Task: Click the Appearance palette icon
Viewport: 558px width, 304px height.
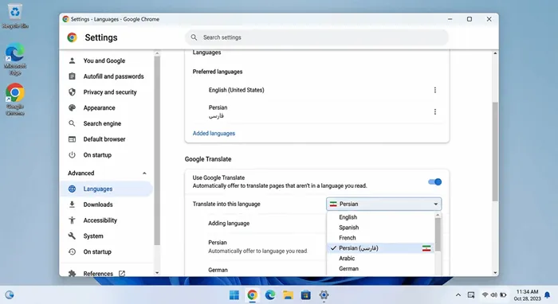Action: pos(72,107)
